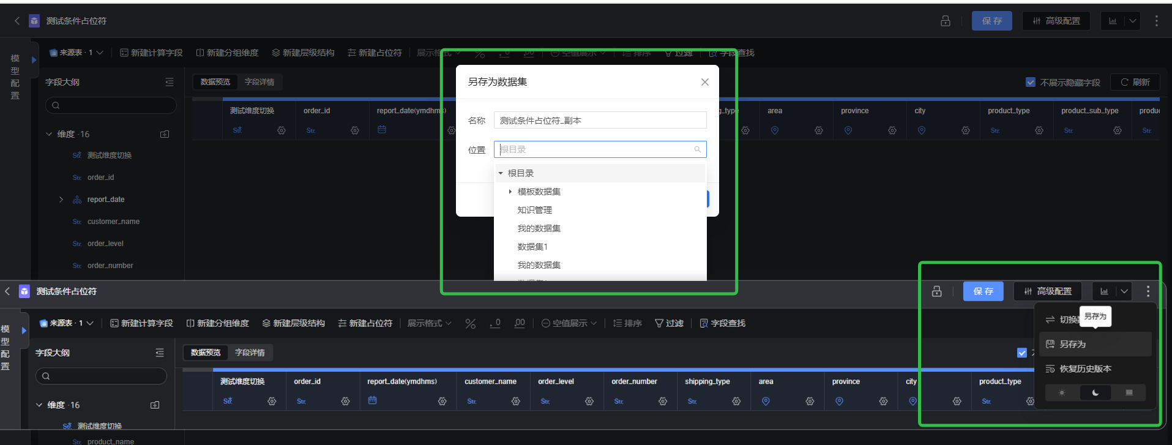Screen dimensions: 1172x445
Task: Expand the report_date field in the upper tree
Action: tap(61, 200)
